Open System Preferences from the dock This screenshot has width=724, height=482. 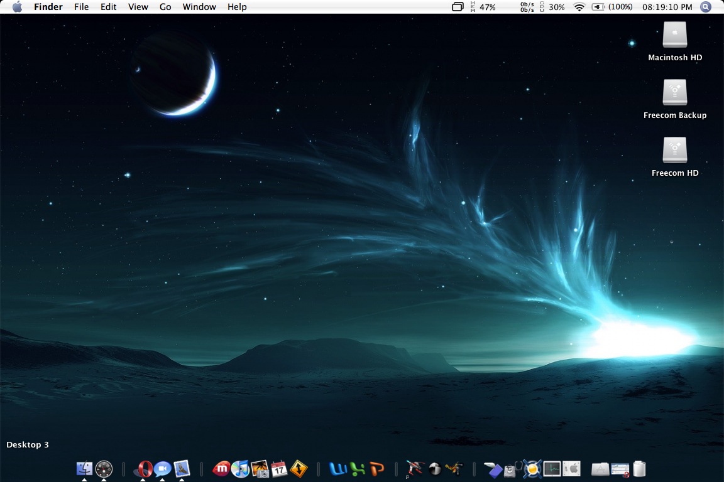click(572, 469)
